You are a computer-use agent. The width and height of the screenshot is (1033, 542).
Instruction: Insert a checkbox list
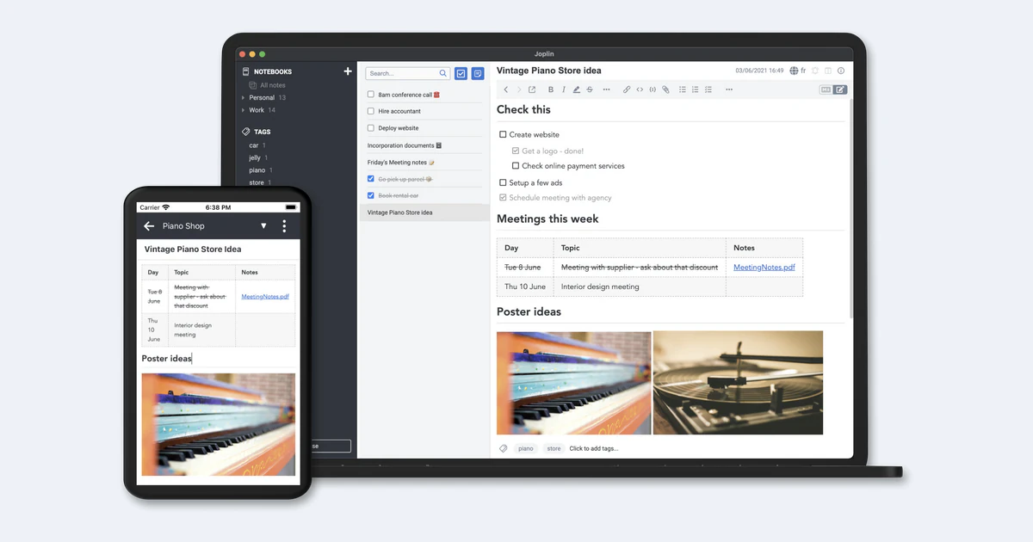point(708,89)
